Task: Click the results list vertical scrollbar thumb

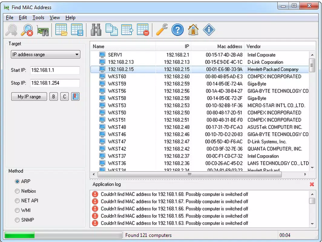Action: click(x=312, y=65)
